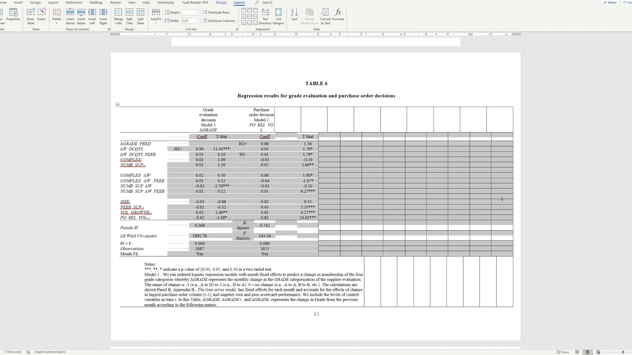Click the Height spinner arrows
The width and height of the screenshot is (632, 355).
click(197, 12)
